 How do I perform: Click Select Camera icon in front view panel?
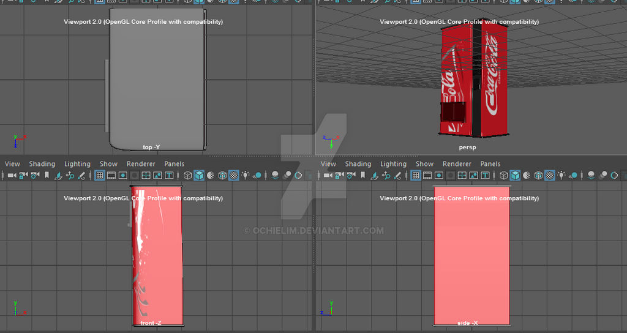(12, 175)
